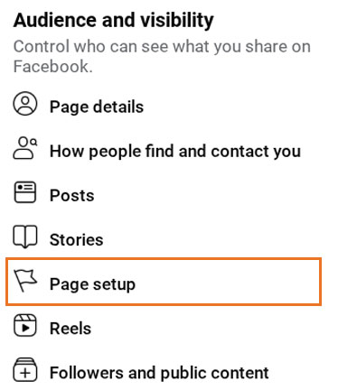
Task: Open Followers and public content
Action: point(159,373)
